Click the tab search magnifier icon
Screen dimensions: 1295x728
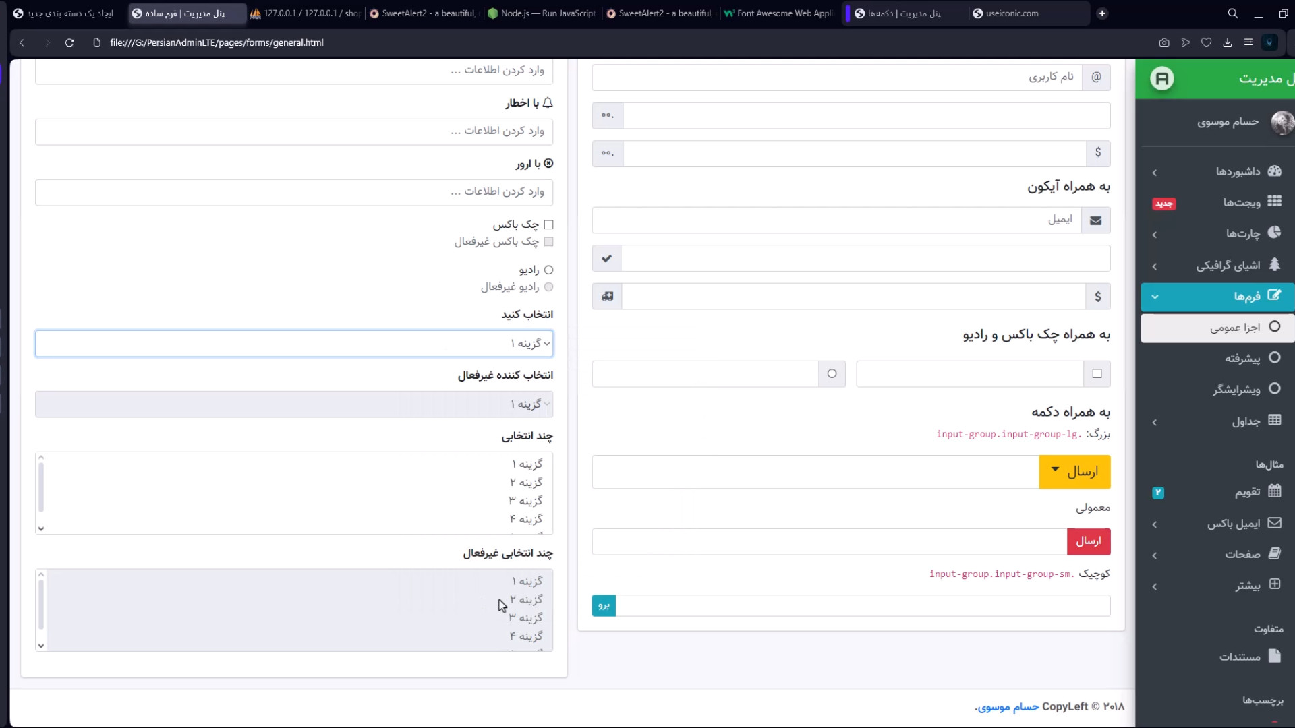pos(1233,13)
